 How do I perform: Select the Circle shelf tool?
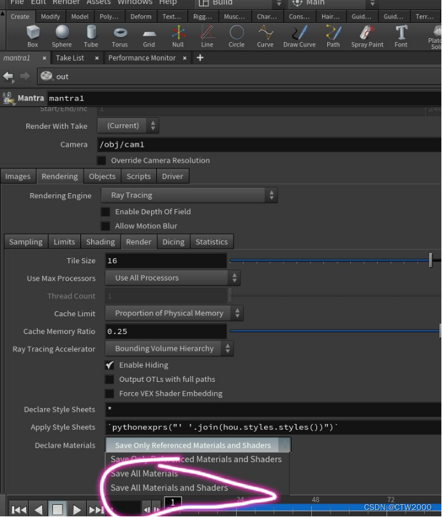pos(237,36)
